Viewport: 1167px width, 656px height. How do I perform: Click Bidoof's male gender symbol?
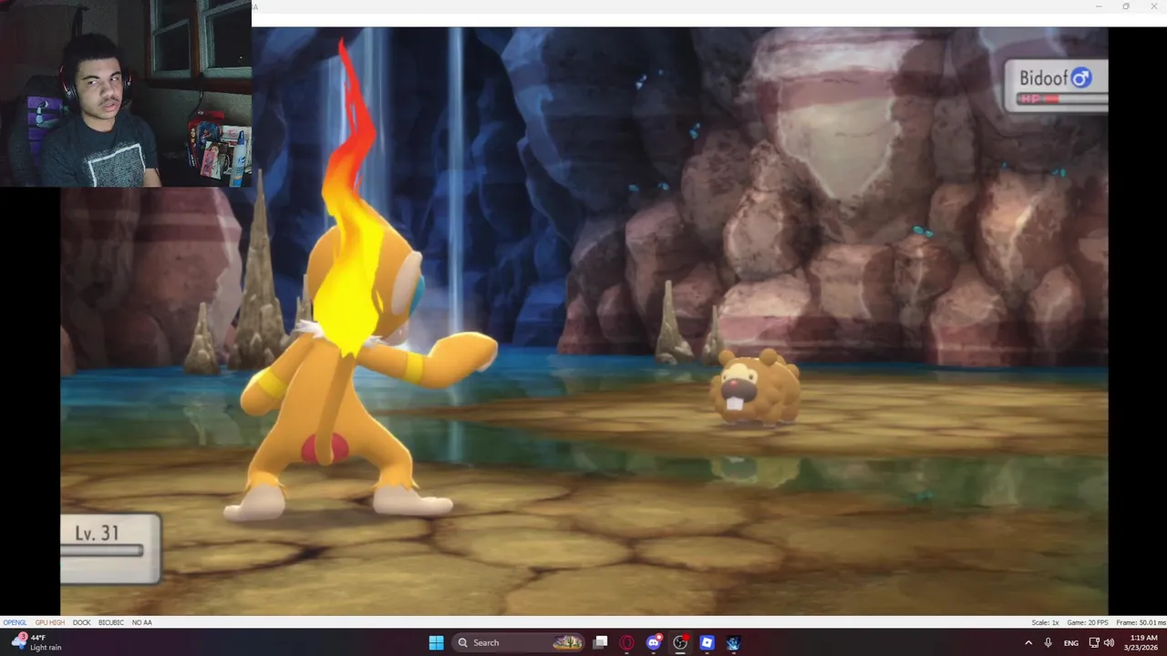[1081, 78]
